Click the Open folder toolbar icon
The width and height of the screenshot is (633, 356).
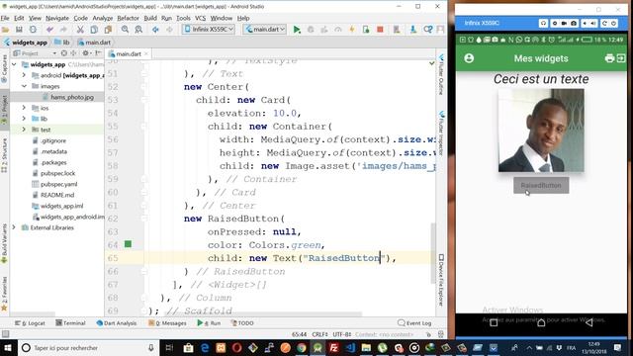[x=5, y=30]
